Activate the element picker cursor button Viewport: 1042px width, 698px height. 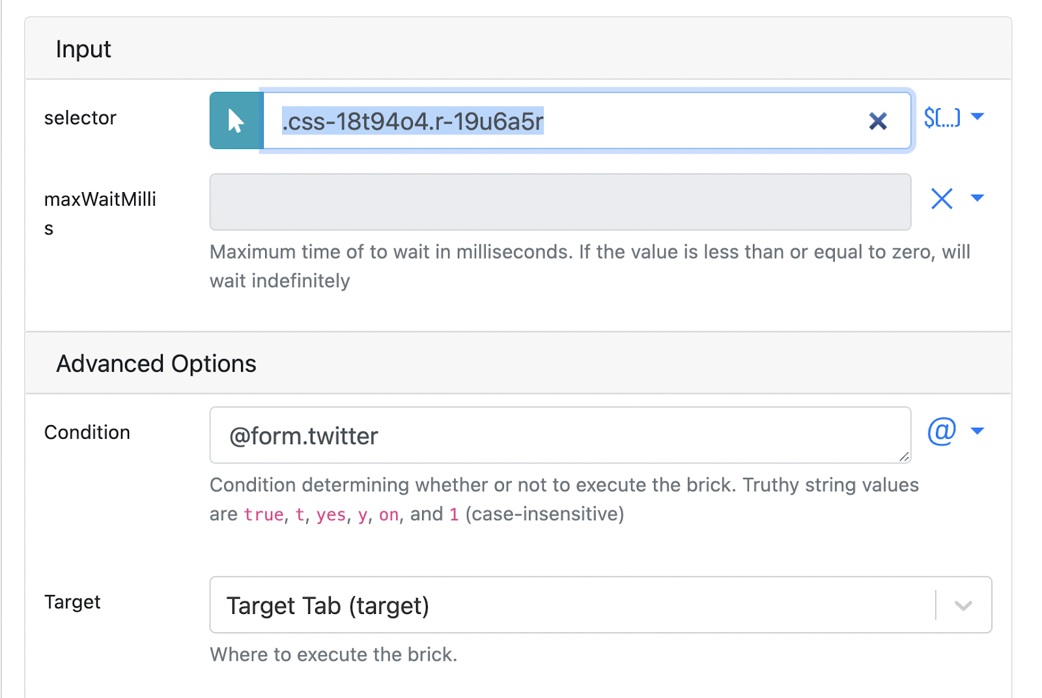pos(236,120)
